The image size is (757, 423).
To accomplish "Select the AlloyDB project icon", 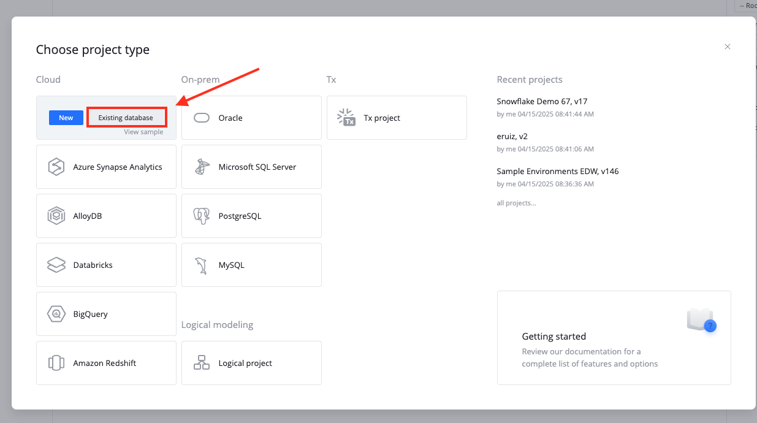I will pyautogui.click(x=56, y=216).
